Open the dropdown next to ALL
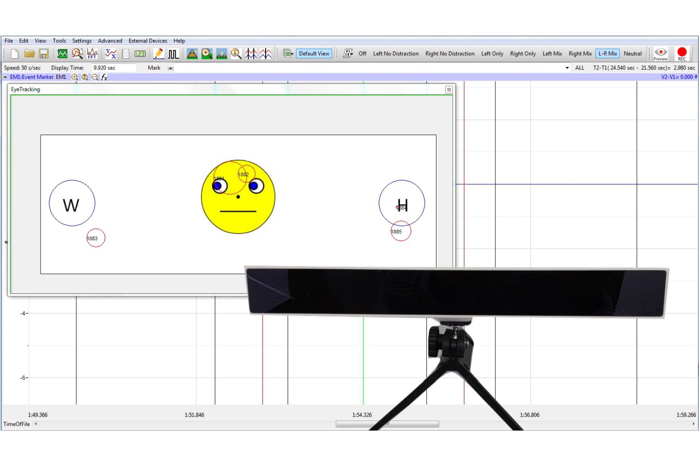This screenshot has width=699, height=466. 567,68
